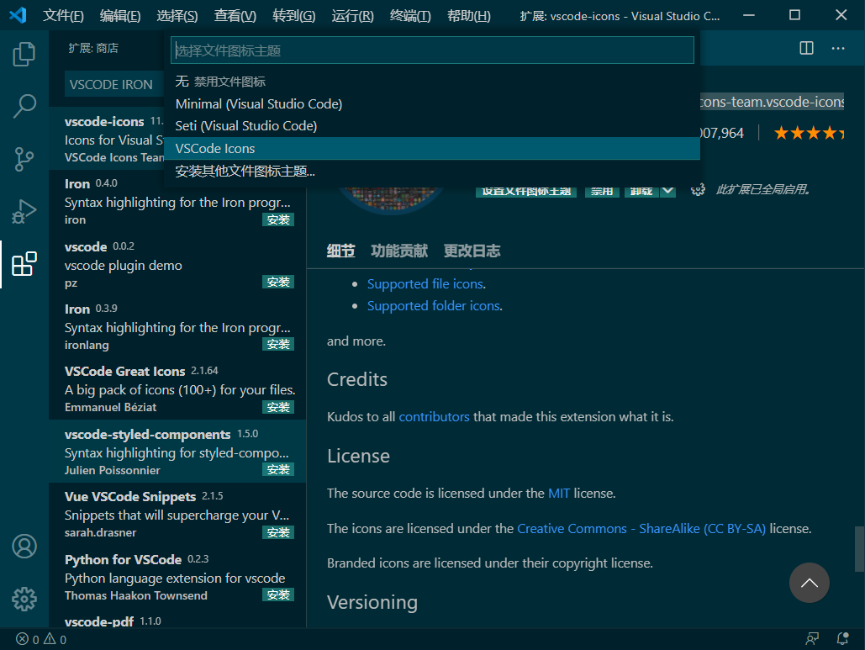Screen dimensions: 865x650
Task: Open the Supported file icons link
Action: click(425, 283)
